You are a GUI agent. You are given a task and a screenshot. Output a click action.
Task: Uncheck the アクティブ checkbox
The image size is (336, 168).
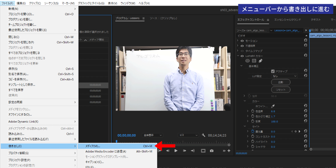pyautogui.click(x=273, y=71)
